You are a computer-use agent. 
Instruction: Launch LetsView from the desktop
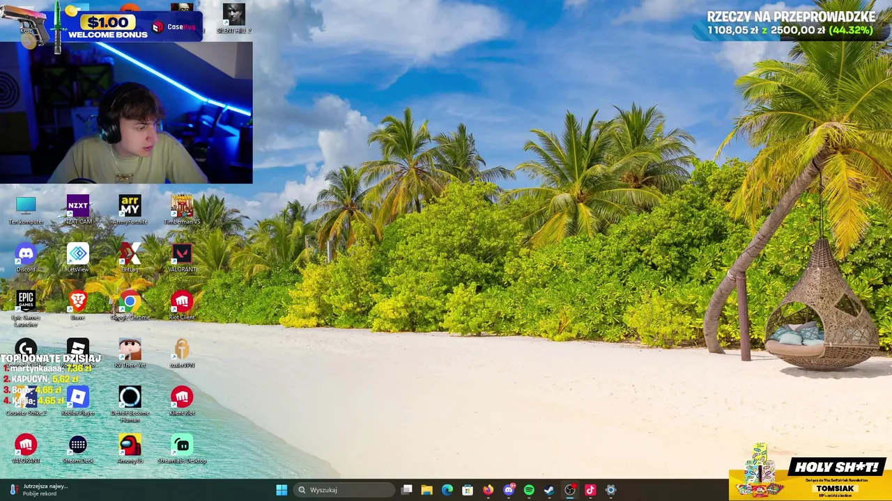(x=78, y=257)
